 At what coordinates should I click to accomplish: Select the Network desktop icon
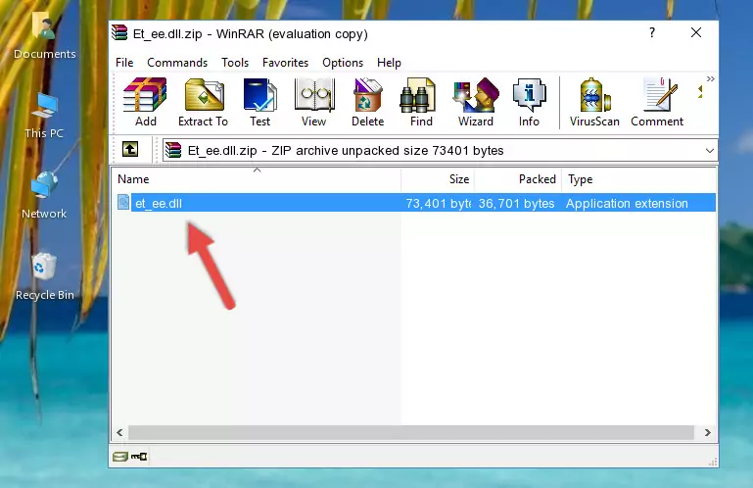(x=44, y=196)
